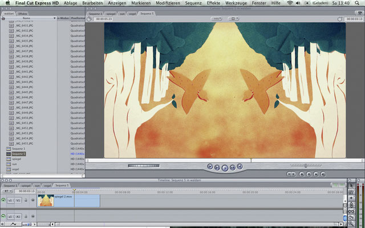Select the sun sequence in Browser
365x228 pixels.
pos(14,164)
